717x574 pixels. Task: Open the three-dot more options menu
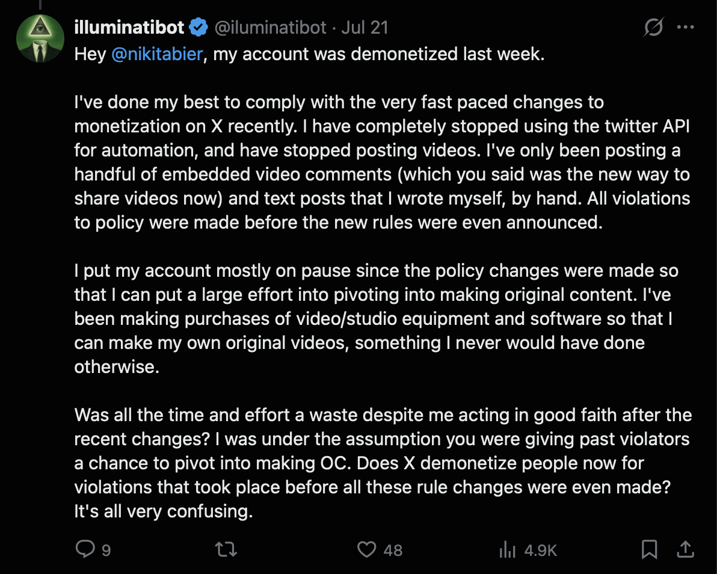pos(686,28)
